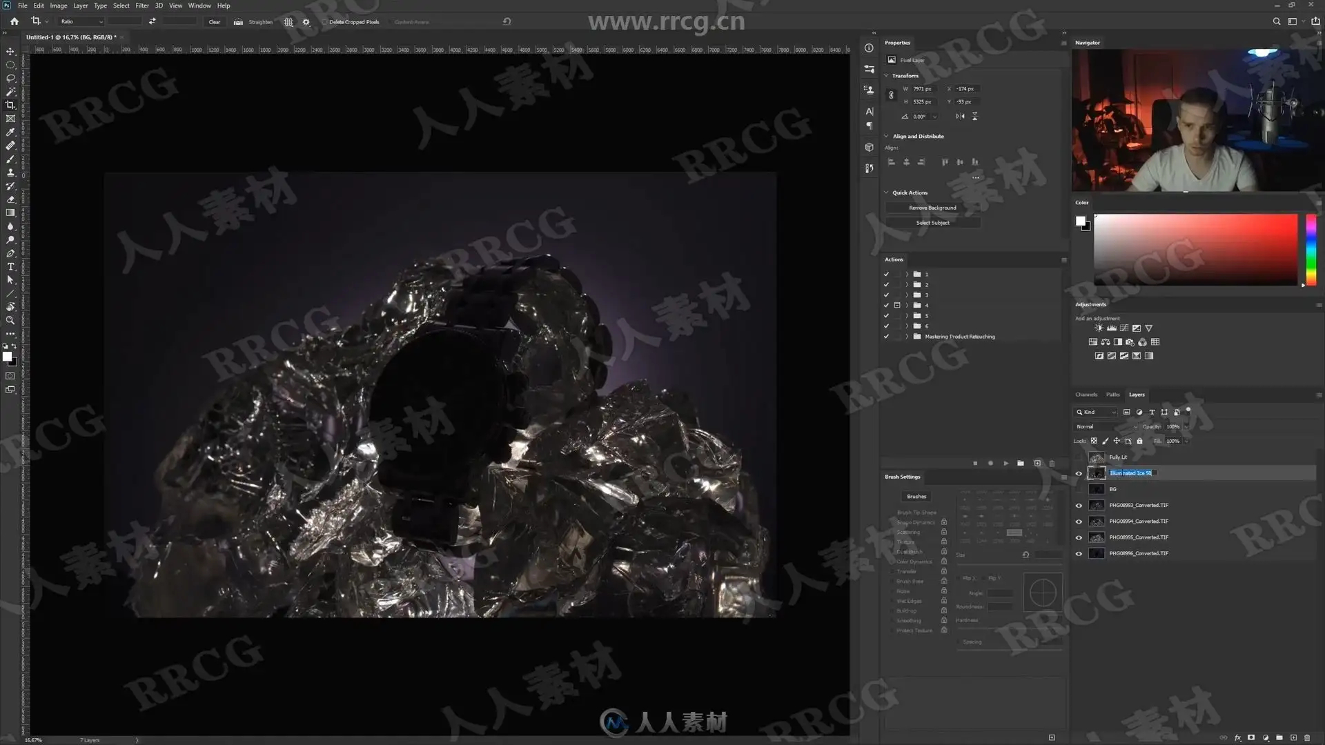
Task: Open the Normal blend mode dropdown
Action: point(1106,426)
